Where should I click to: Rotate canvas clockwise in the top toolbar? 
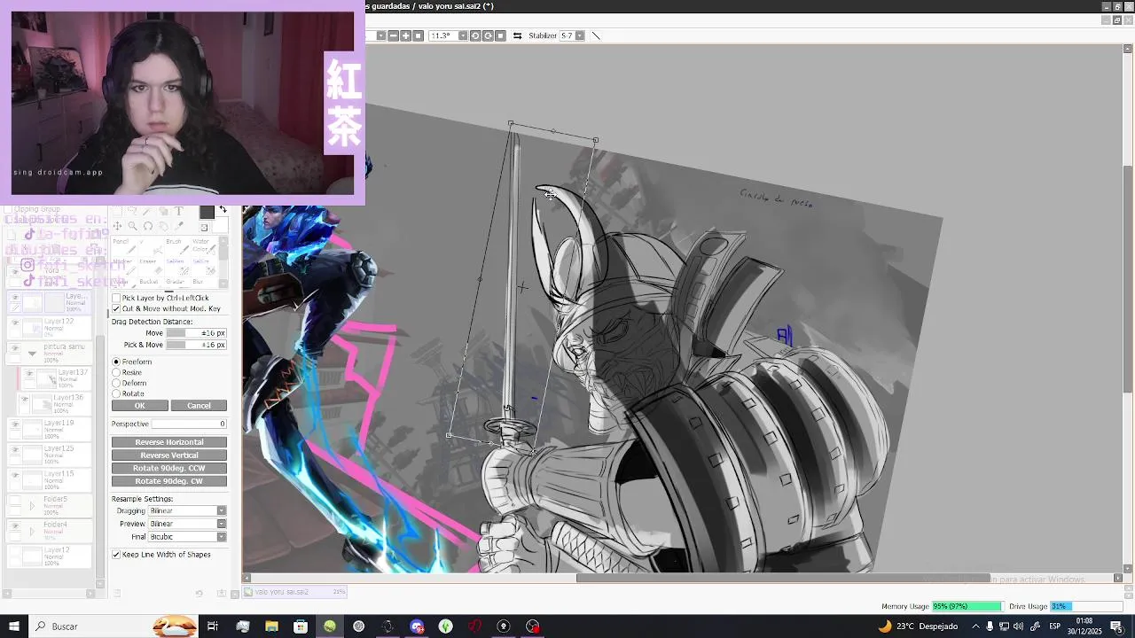[x=488, y=35]
